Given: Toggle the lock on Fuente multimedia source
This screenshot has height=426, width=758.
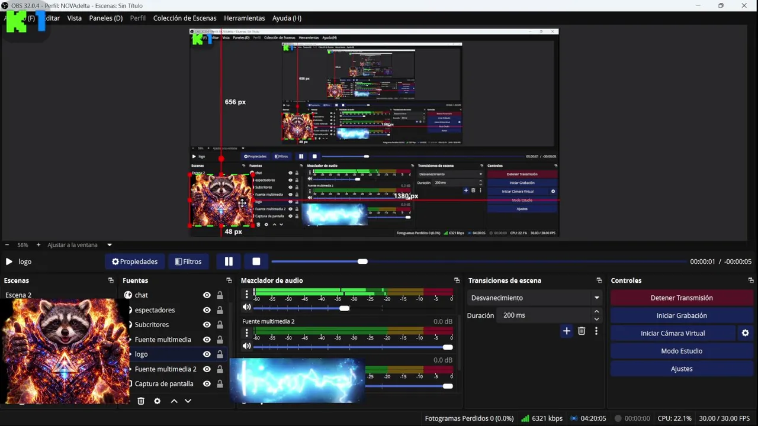Looking at the screenshot, I should pyautogui.click(x=220, y=340).
